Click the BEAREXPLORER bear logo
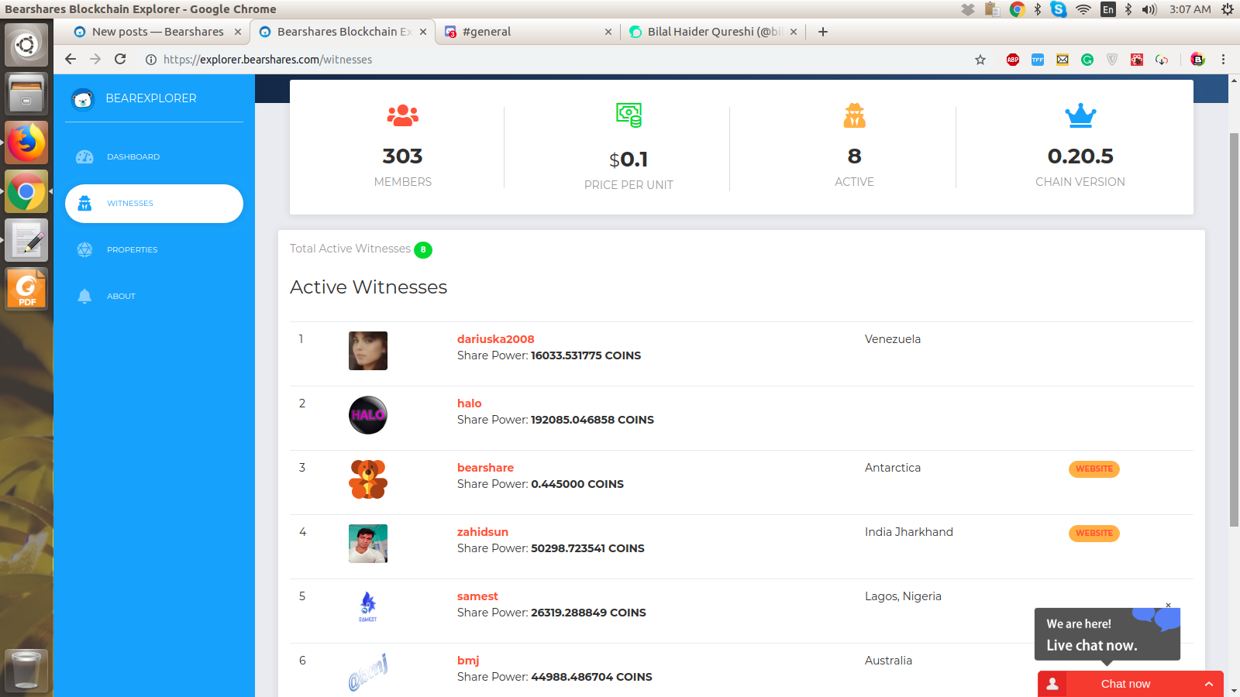Screen dimensions: 1240x697 coord(82,99)
